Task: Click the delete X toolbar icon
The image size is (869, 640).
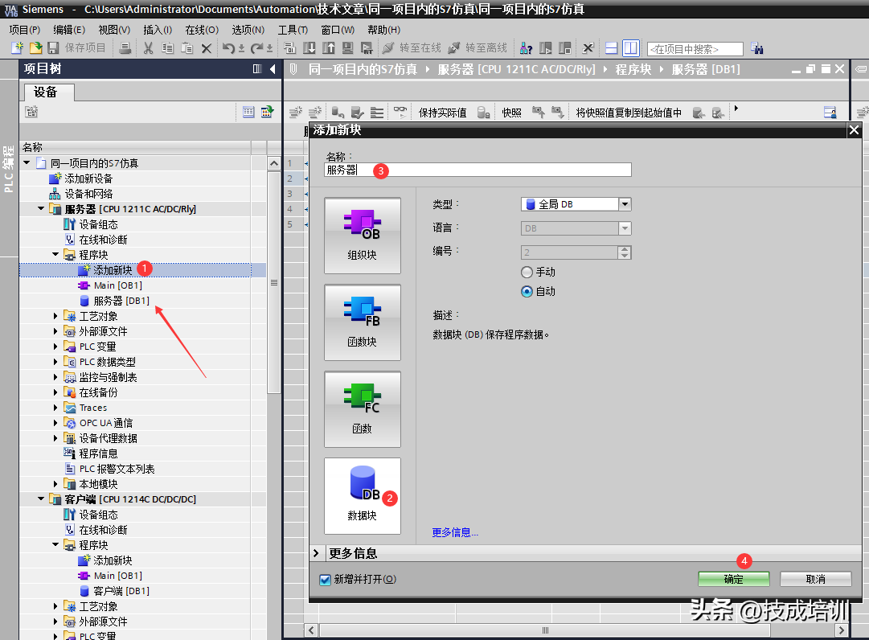Action: [x=206, y=49]
